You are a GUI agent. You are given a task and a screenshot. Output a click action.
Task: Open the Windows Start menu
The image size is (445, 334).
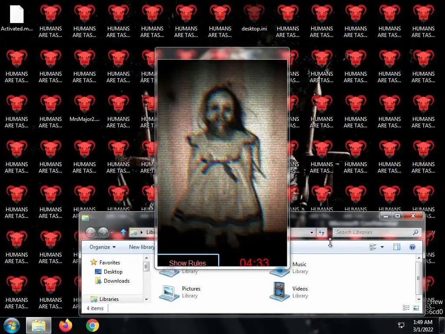pos(11,325)
